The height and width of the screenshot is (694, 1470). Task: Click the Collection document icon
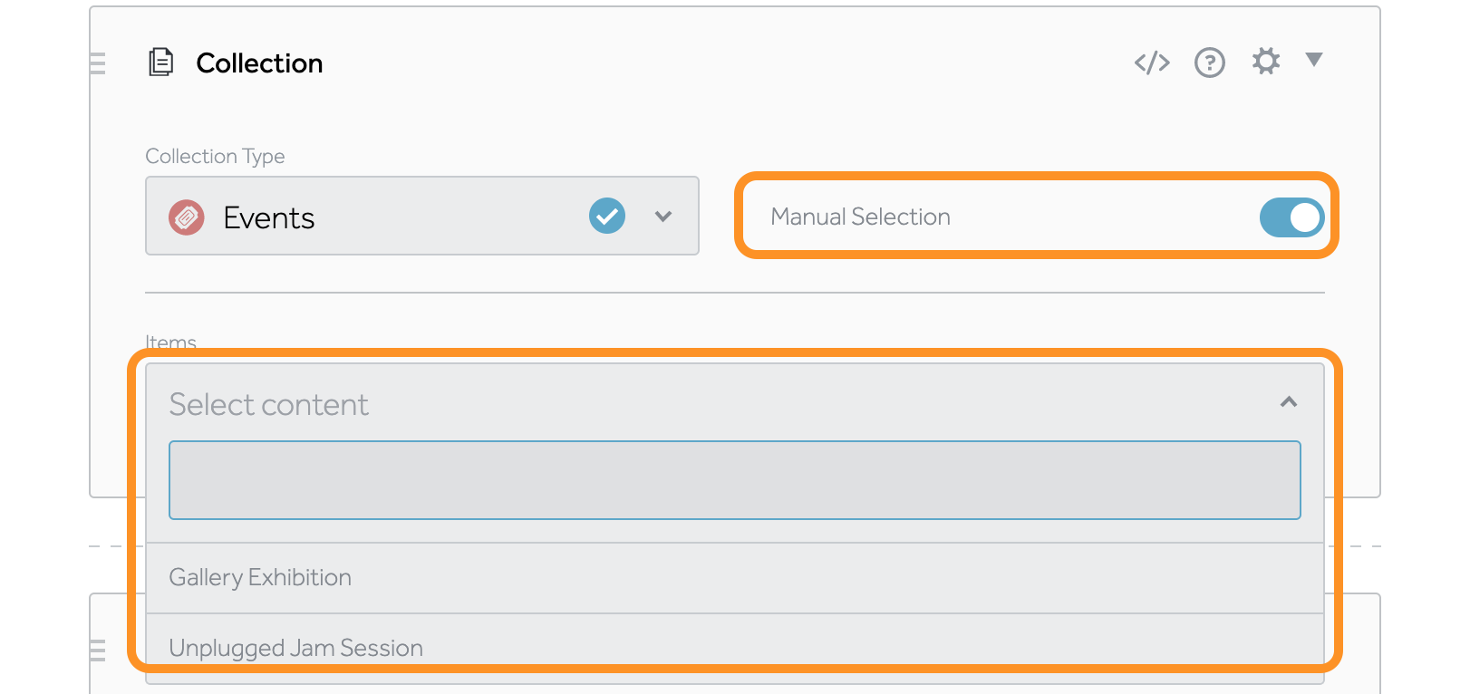point(160,63)
